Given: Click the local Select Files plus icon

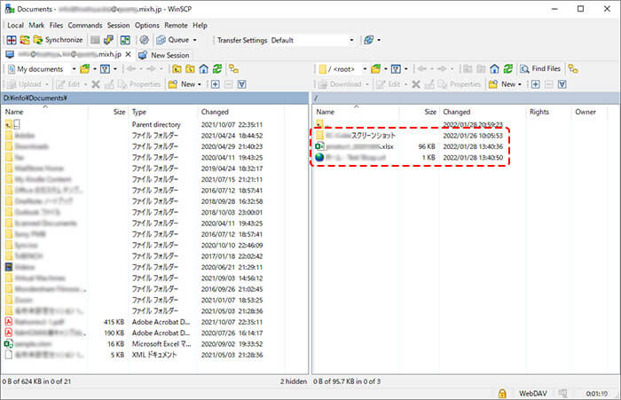Looking at the screenshot, I should pyautogui.click(x=215, y=84).
